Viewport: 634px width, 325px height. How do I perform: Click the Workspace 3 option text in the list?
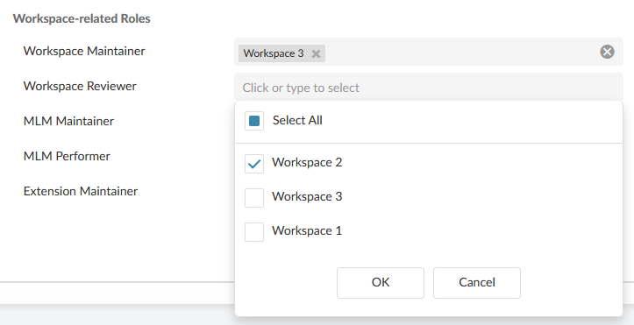307,196
